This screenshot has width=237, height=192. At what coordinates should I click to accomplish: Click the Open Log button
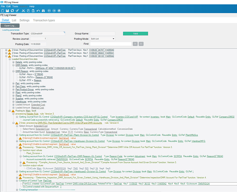10,26
